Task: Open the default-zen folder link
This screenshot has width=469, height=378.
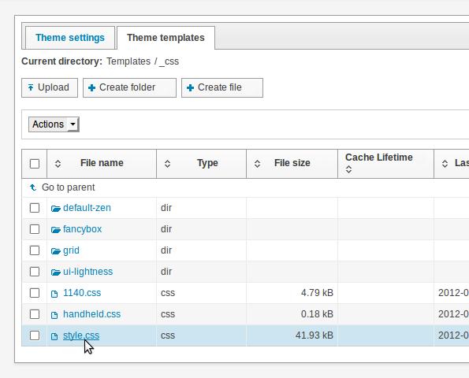Action: 87,208
